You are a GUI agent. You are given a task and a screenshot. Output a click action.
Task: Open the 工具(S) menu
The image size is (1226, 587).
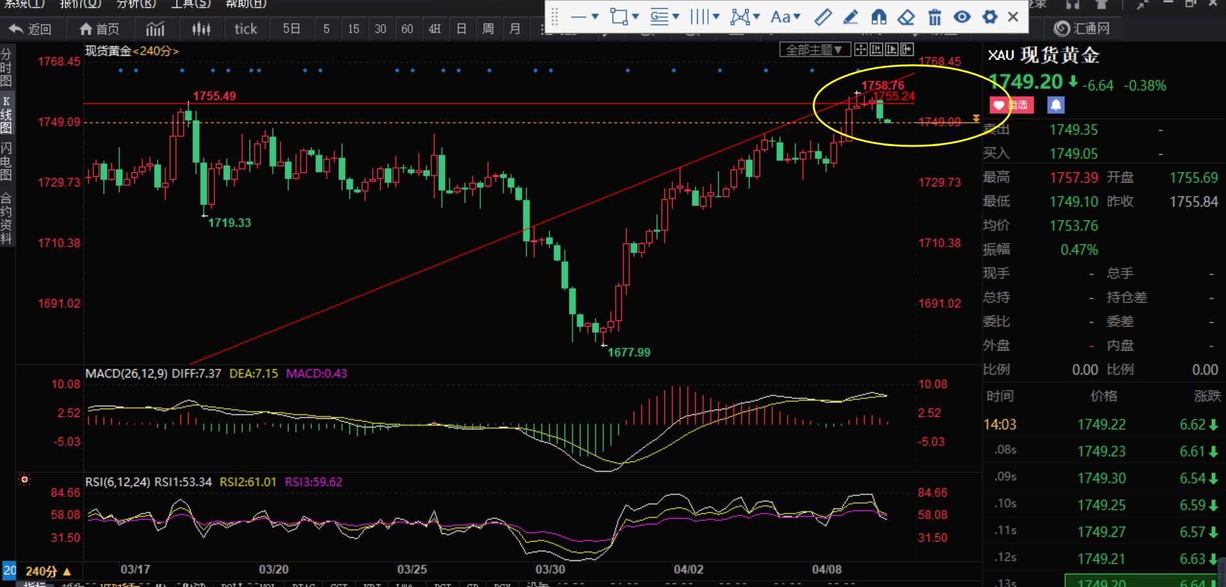pyautogui.click(x=191, y=4)
